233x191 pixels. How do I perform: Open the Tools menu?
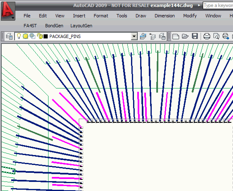[x=122, y=16]
